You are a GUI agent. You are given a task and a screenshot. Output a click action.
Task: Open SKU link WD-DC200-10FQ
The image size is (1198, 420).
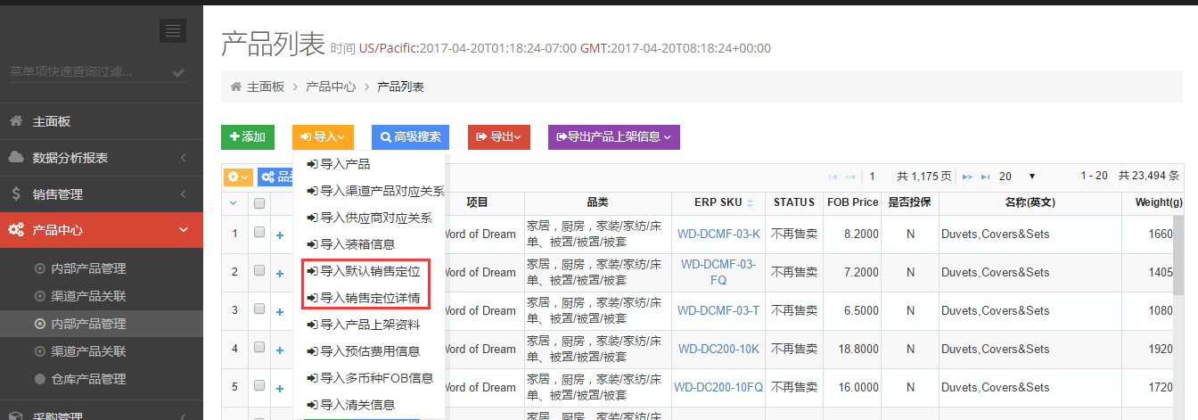tap(718, 387)
